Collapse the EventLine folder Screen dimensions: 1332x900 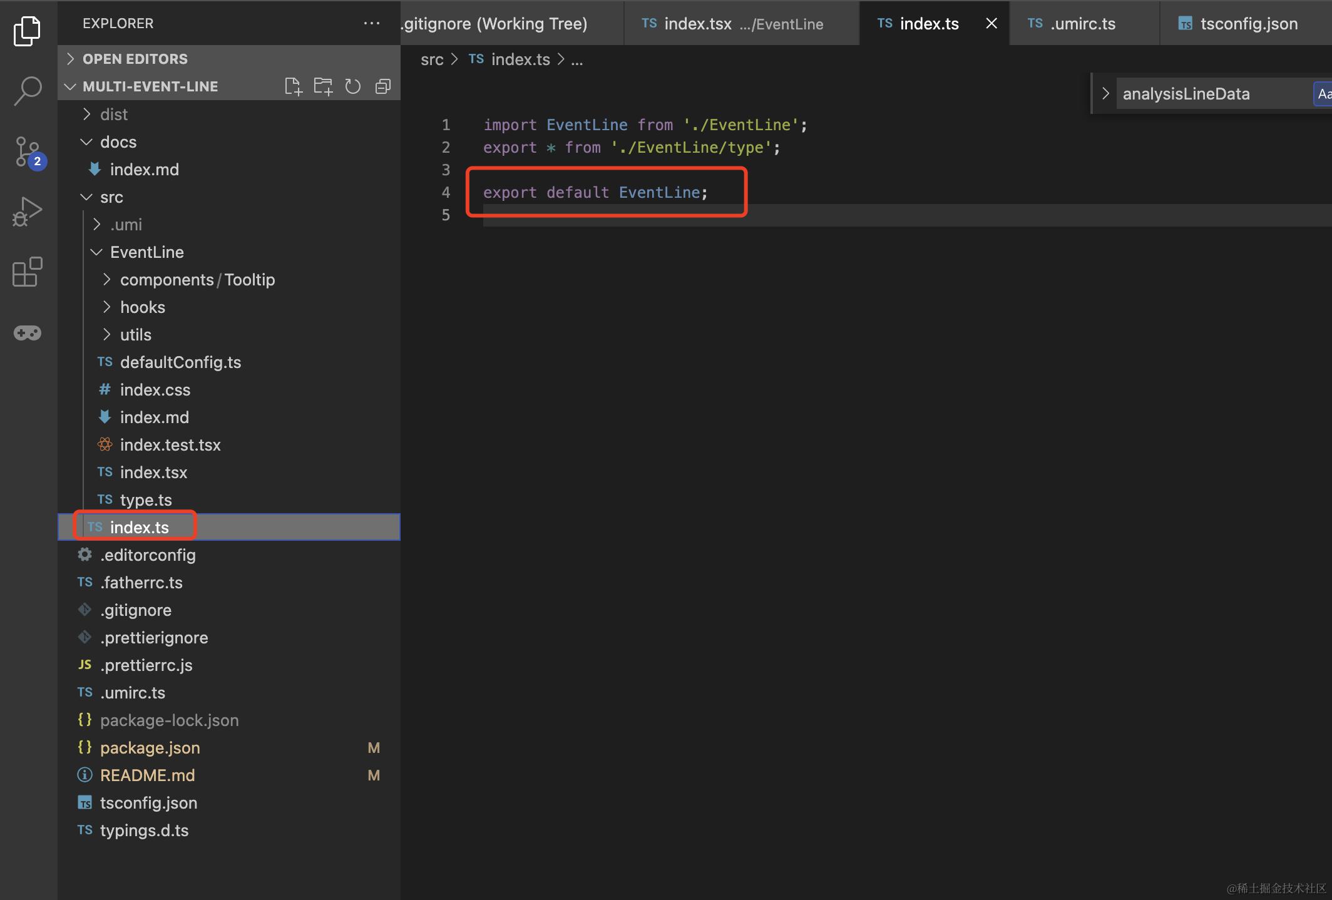pos(229,252)
